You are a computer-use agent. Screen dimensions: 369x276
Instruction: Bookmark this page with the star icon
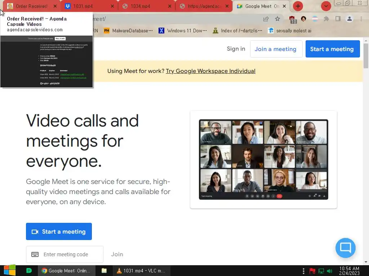pos(277,19)
